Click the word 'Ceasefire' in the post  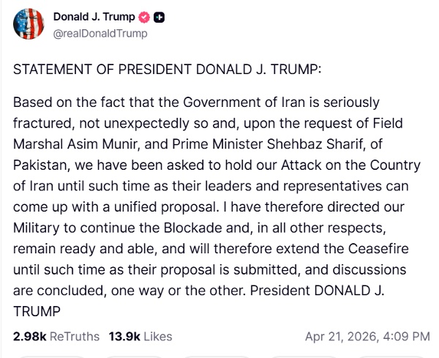tap(378, 248)
